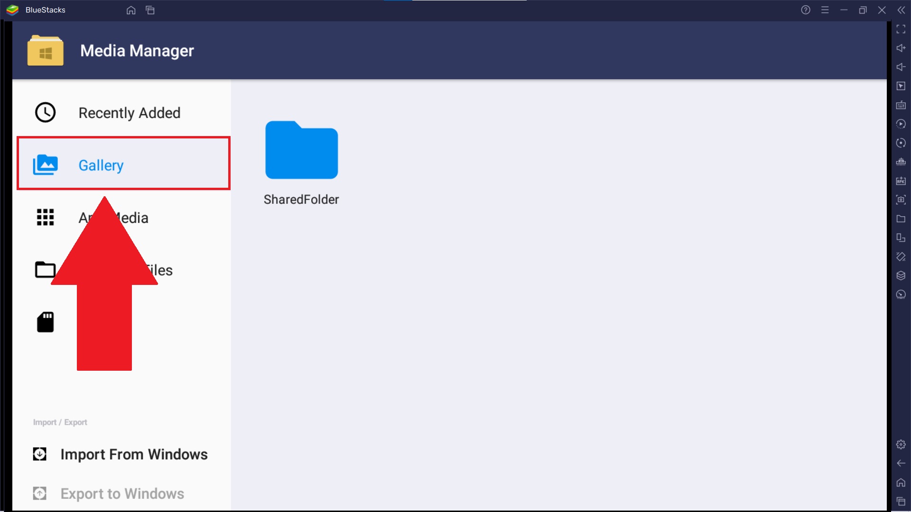Viewport: 911px width, 512px height.
Task: Select App Media in sidebar
Action: (112, 218)
